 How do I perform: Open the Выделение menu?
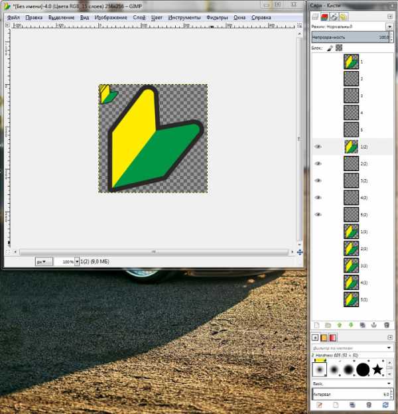pyautogui.click(x=62, y=17)
